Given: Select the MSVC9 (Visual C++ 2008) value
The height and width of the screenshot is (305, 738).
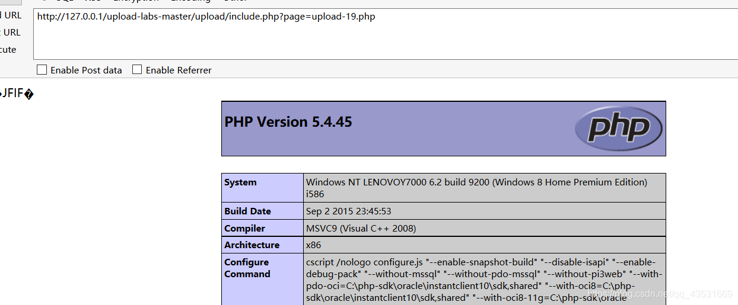Looking at the screenshot, I should click(361, 229).
